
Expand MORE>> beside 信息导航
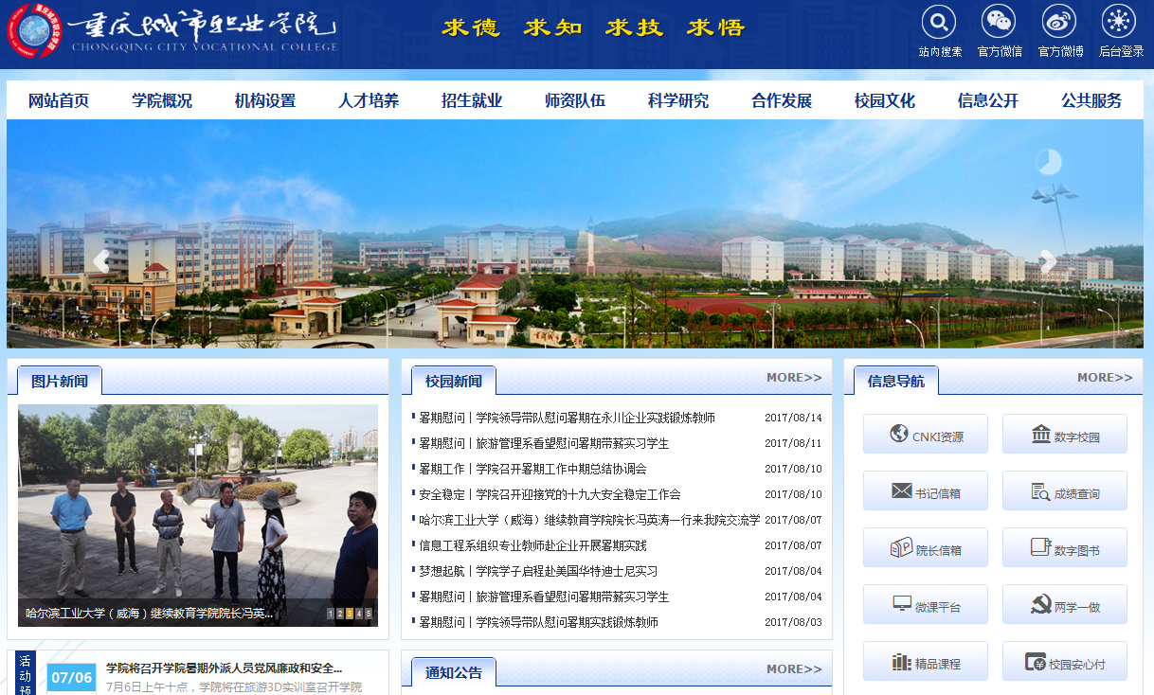pos(1105,378)
